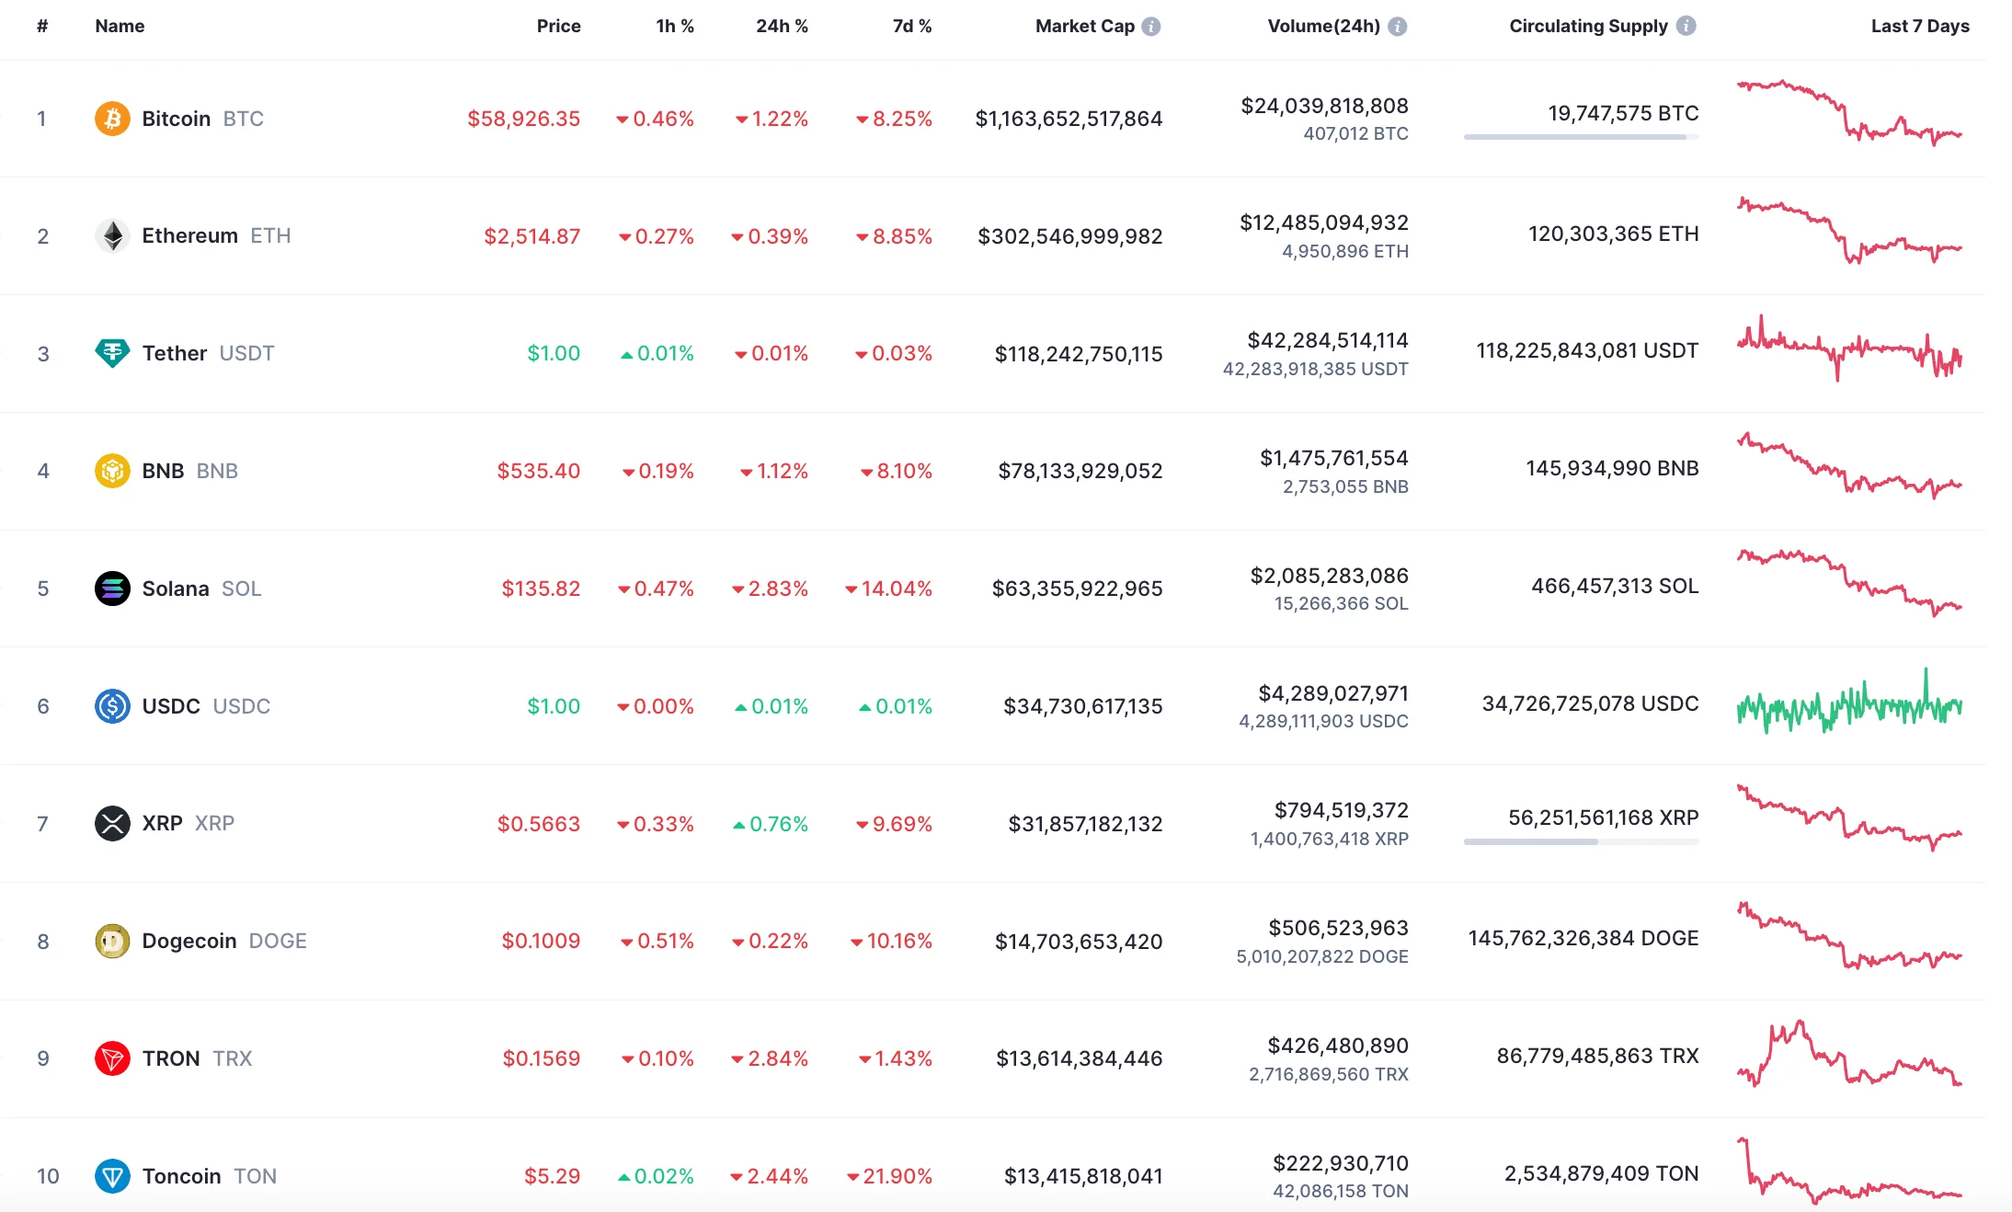Click the TRON logo icon
This screenshot has width=2012, height=1212.
pos(112,1058)
